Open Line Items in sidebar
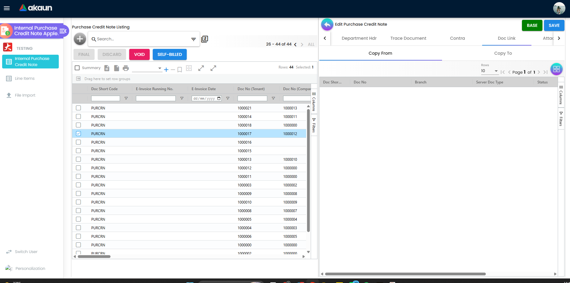Viewport: 570px width, 283px height. point(24,79)
